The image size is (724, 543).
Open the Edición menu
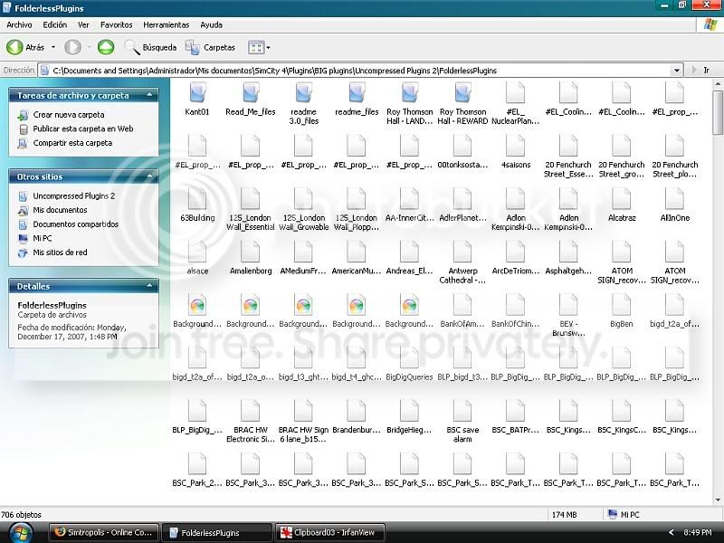pyautogui.click(x=55, y=25)
